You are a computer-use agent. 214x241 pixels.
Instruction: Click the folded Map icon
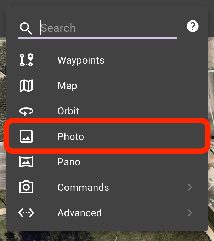[x=26, y=86]
